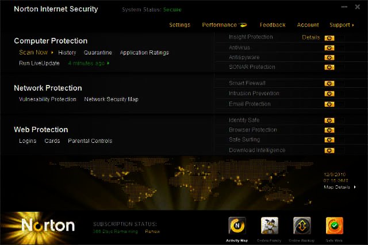Open Map Details link
Image resolution: width=368 pixels, height=245 pixels.
click(x=337, y=187)
